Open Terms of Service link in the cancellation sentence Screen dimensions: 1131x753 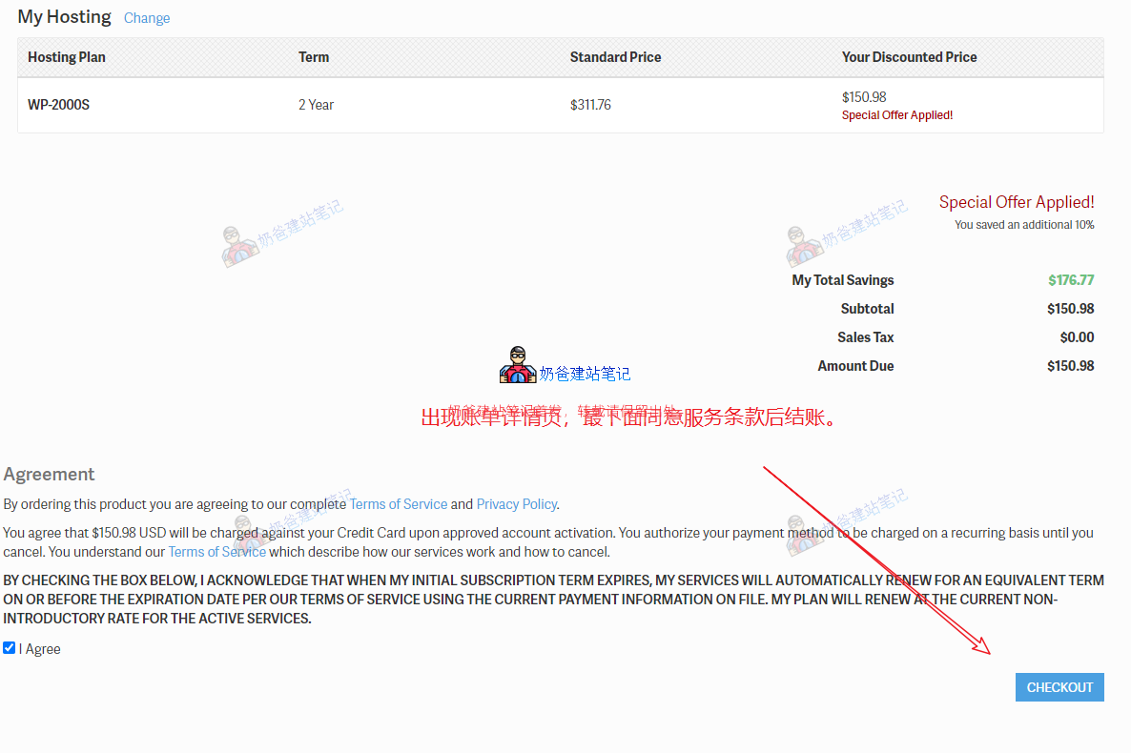click(x=216, y=552)
